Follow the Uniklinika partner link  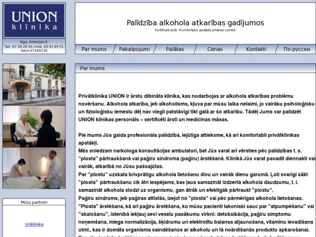[34, 224]
